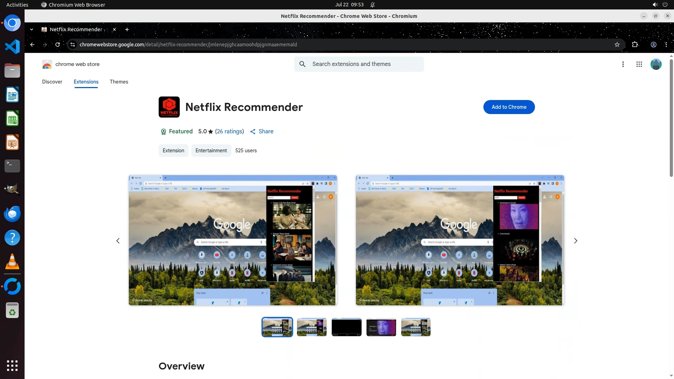674x379 pixels.
Task: Open the 26 ratings link
Action: pyautogui.click(x=229, y=131)
